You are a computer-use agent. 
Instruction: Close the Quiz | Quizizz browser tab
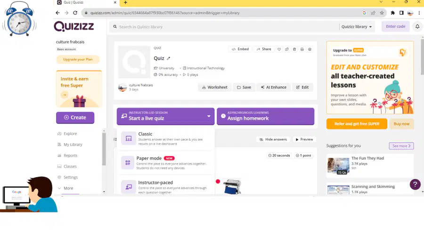point(115,2)
